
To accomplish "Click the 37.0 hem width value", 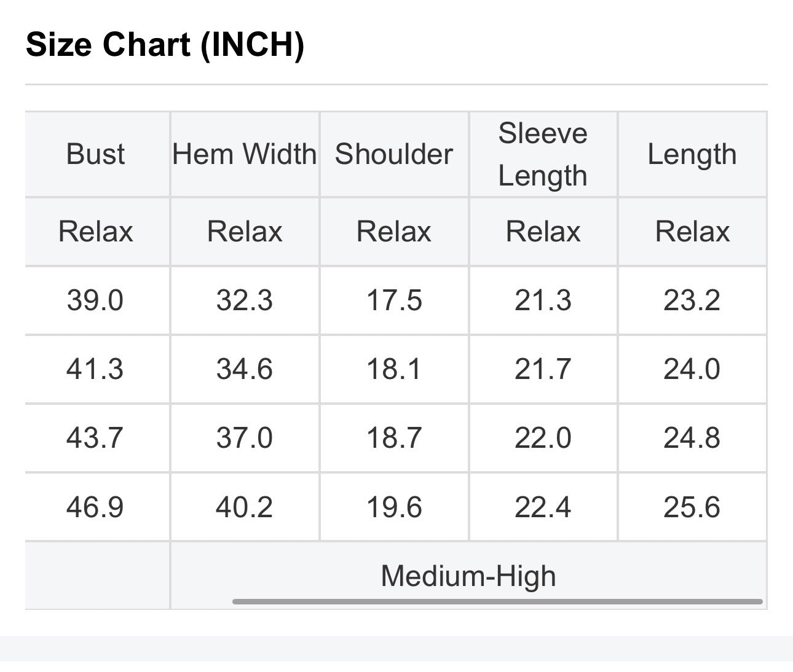I will (x=245, y=438).
